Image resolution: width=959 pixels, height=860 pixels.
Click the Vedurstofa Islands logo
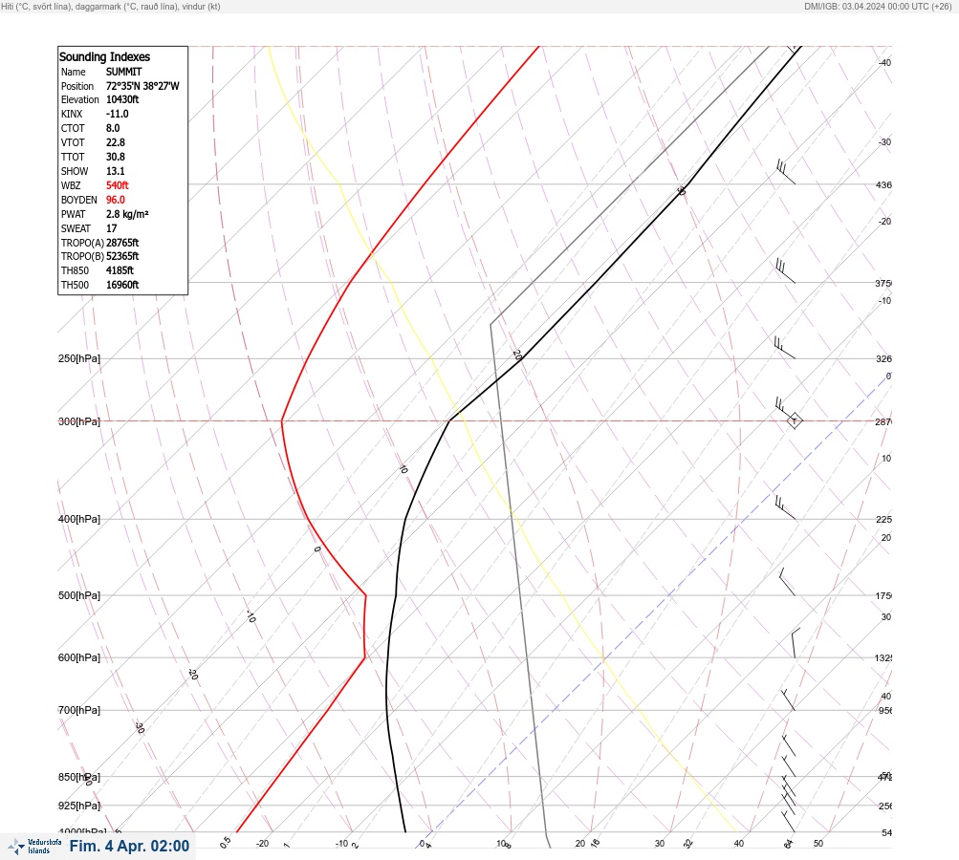[x=34, y=846]
